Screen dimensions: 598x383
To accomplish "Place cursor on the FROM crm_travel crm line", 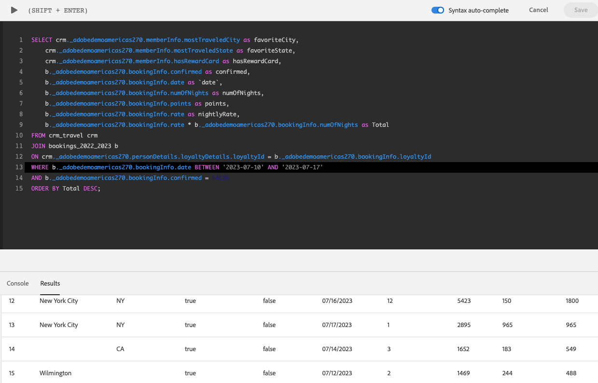I will coord(65,136).
